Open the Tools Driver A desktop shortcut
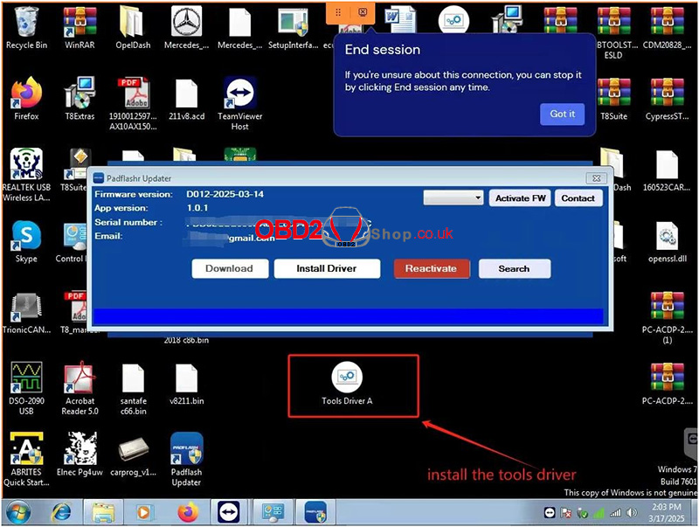699x527 pixels. [x=346, y=379]
